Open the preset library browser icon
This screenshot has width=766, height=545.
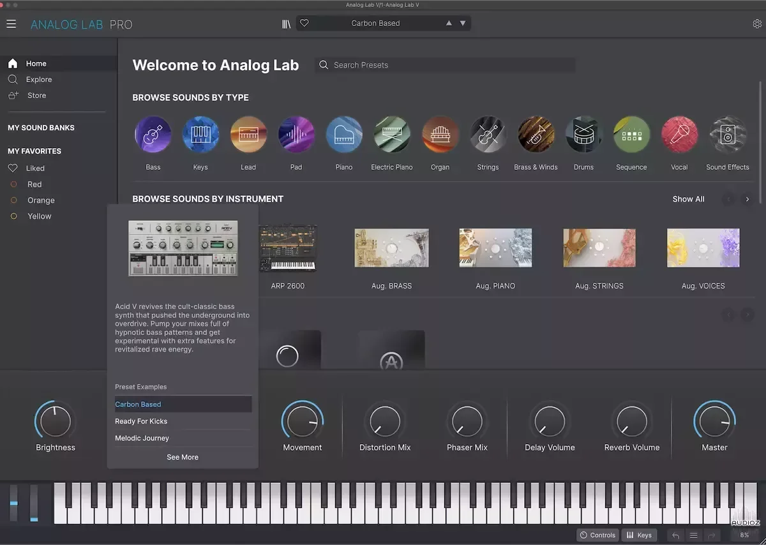pyautogui.click(x=287, y=24)
